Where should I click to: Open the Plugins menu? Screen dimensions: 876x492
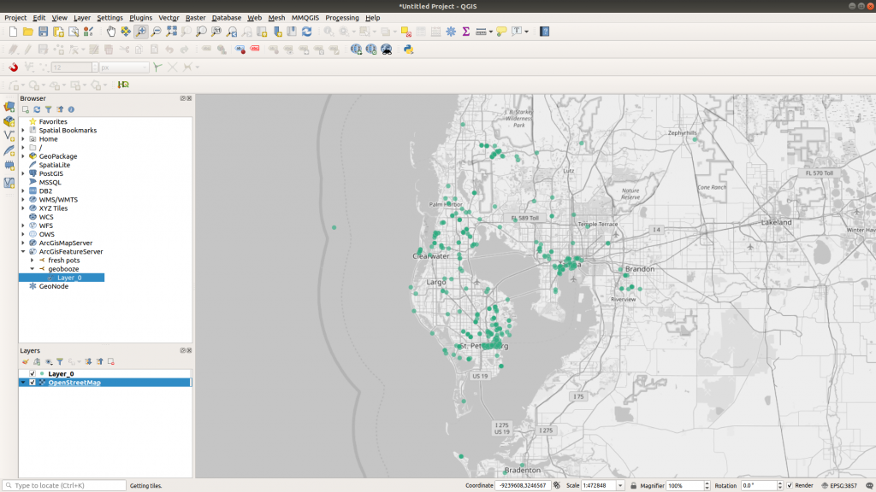click(x=141, y=18)
